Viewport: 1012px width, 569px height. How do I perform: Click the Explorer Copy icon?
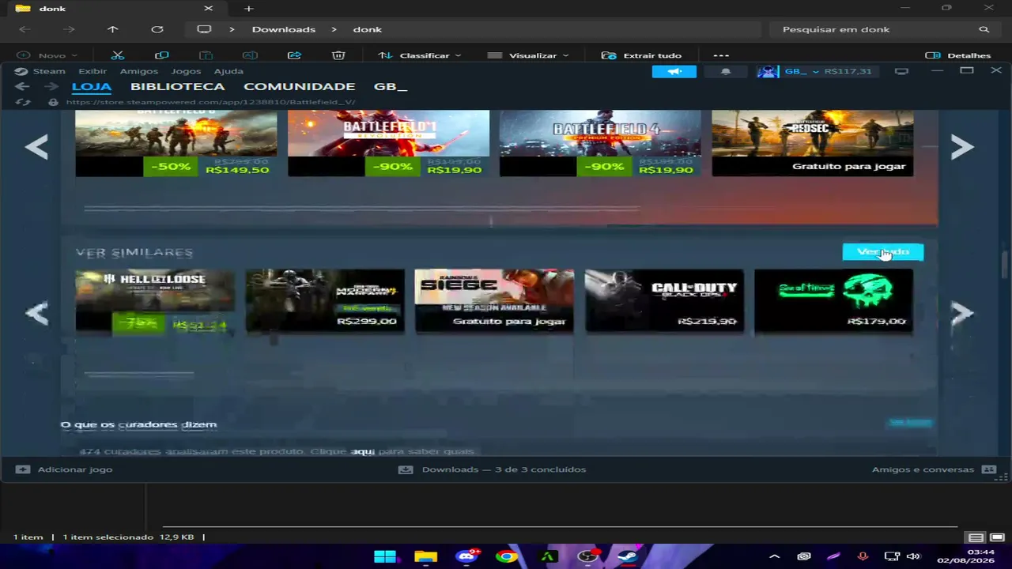pos(162,55)
